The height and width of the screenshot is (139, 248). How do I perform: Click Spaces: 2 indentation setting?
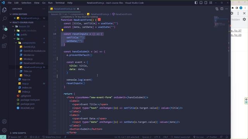tap(146, 137)
